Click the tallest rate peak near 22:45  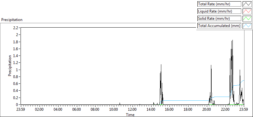coord(232,40)
